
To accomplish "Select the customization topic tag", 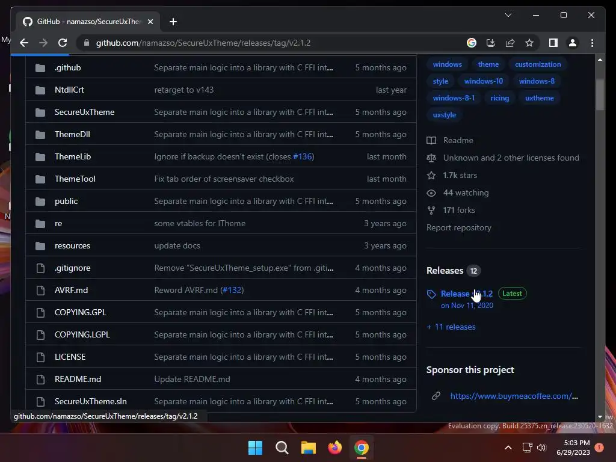I will click(x=538, y=64).
